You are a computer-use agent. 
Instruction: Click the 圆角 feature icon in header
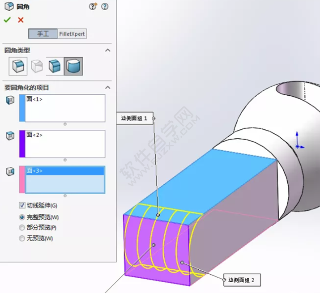[x=9, y=7]
